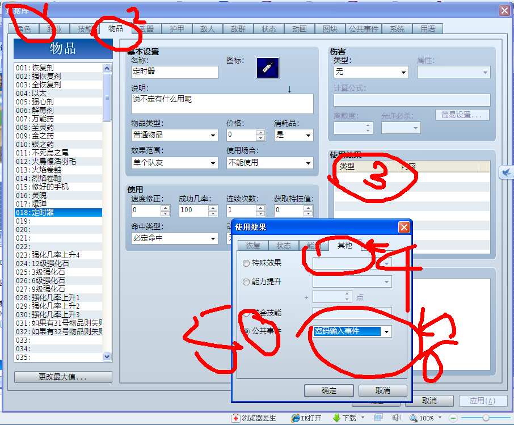Select item 023:强化几率上升4

58,255
